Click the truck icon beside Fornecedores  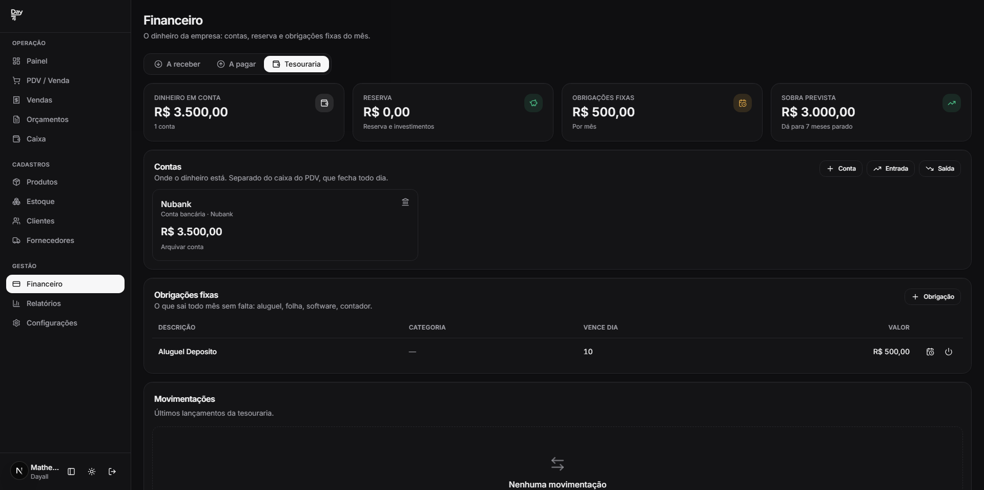[16, 240]
